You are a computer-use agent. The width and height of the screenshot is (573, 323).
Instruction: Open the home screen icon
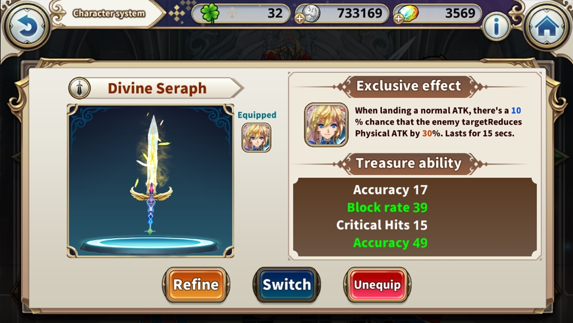(x=547, y=26)
